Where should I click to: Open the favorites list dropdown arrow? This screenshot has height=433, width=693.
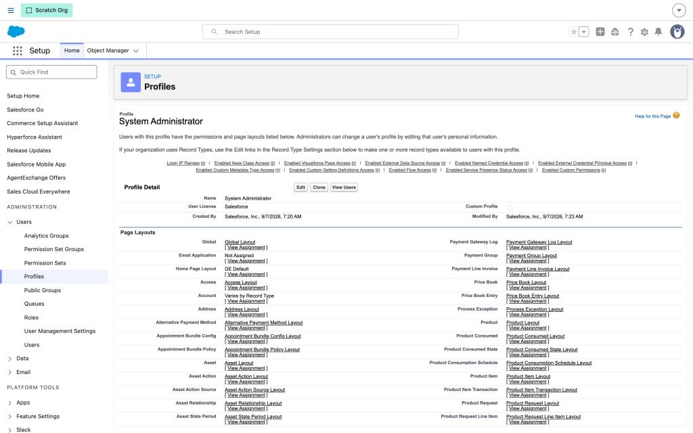[x=584, y=32]
